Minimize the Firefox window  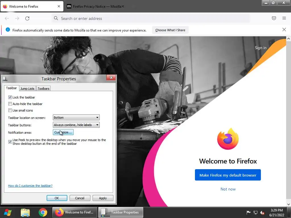[x=266, y=3]
